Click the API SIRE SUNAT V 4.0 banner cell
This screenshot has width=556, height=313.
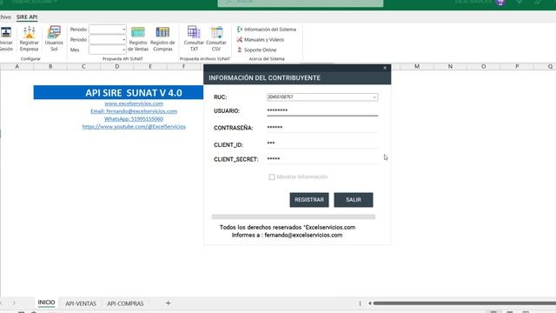119,93
